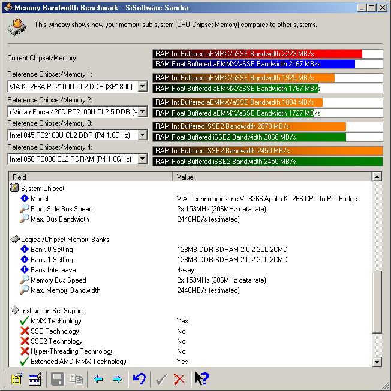Open Reference Chipset/Memory 2 dropdown
The height and width of the screenshot is (391, 391).
(x=142, y=111)
